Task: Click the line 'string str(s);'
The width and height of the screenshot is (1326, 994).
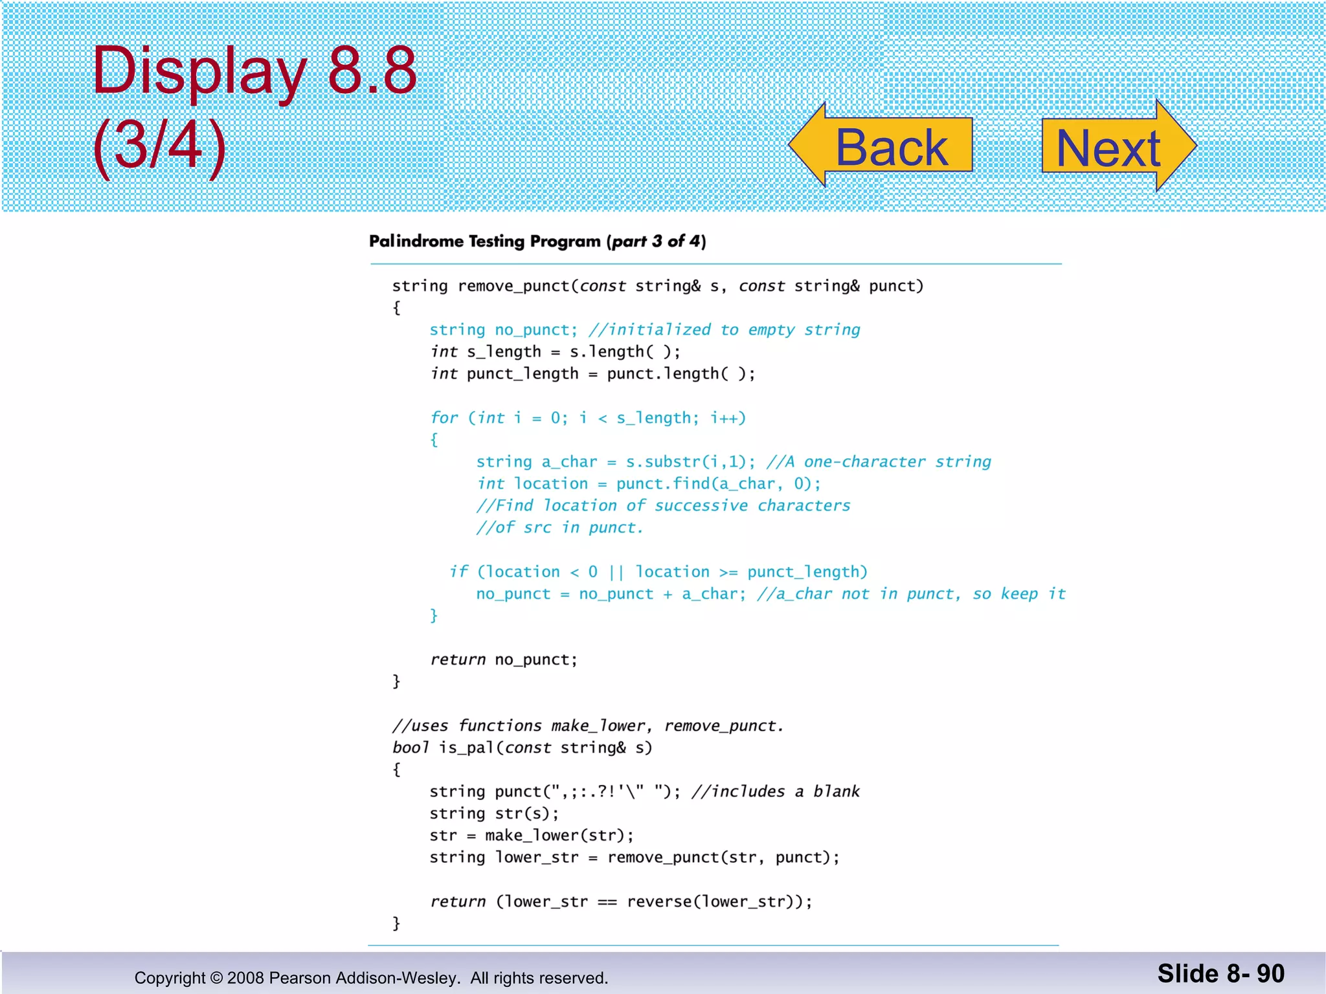Action: [x=495, y=814]
